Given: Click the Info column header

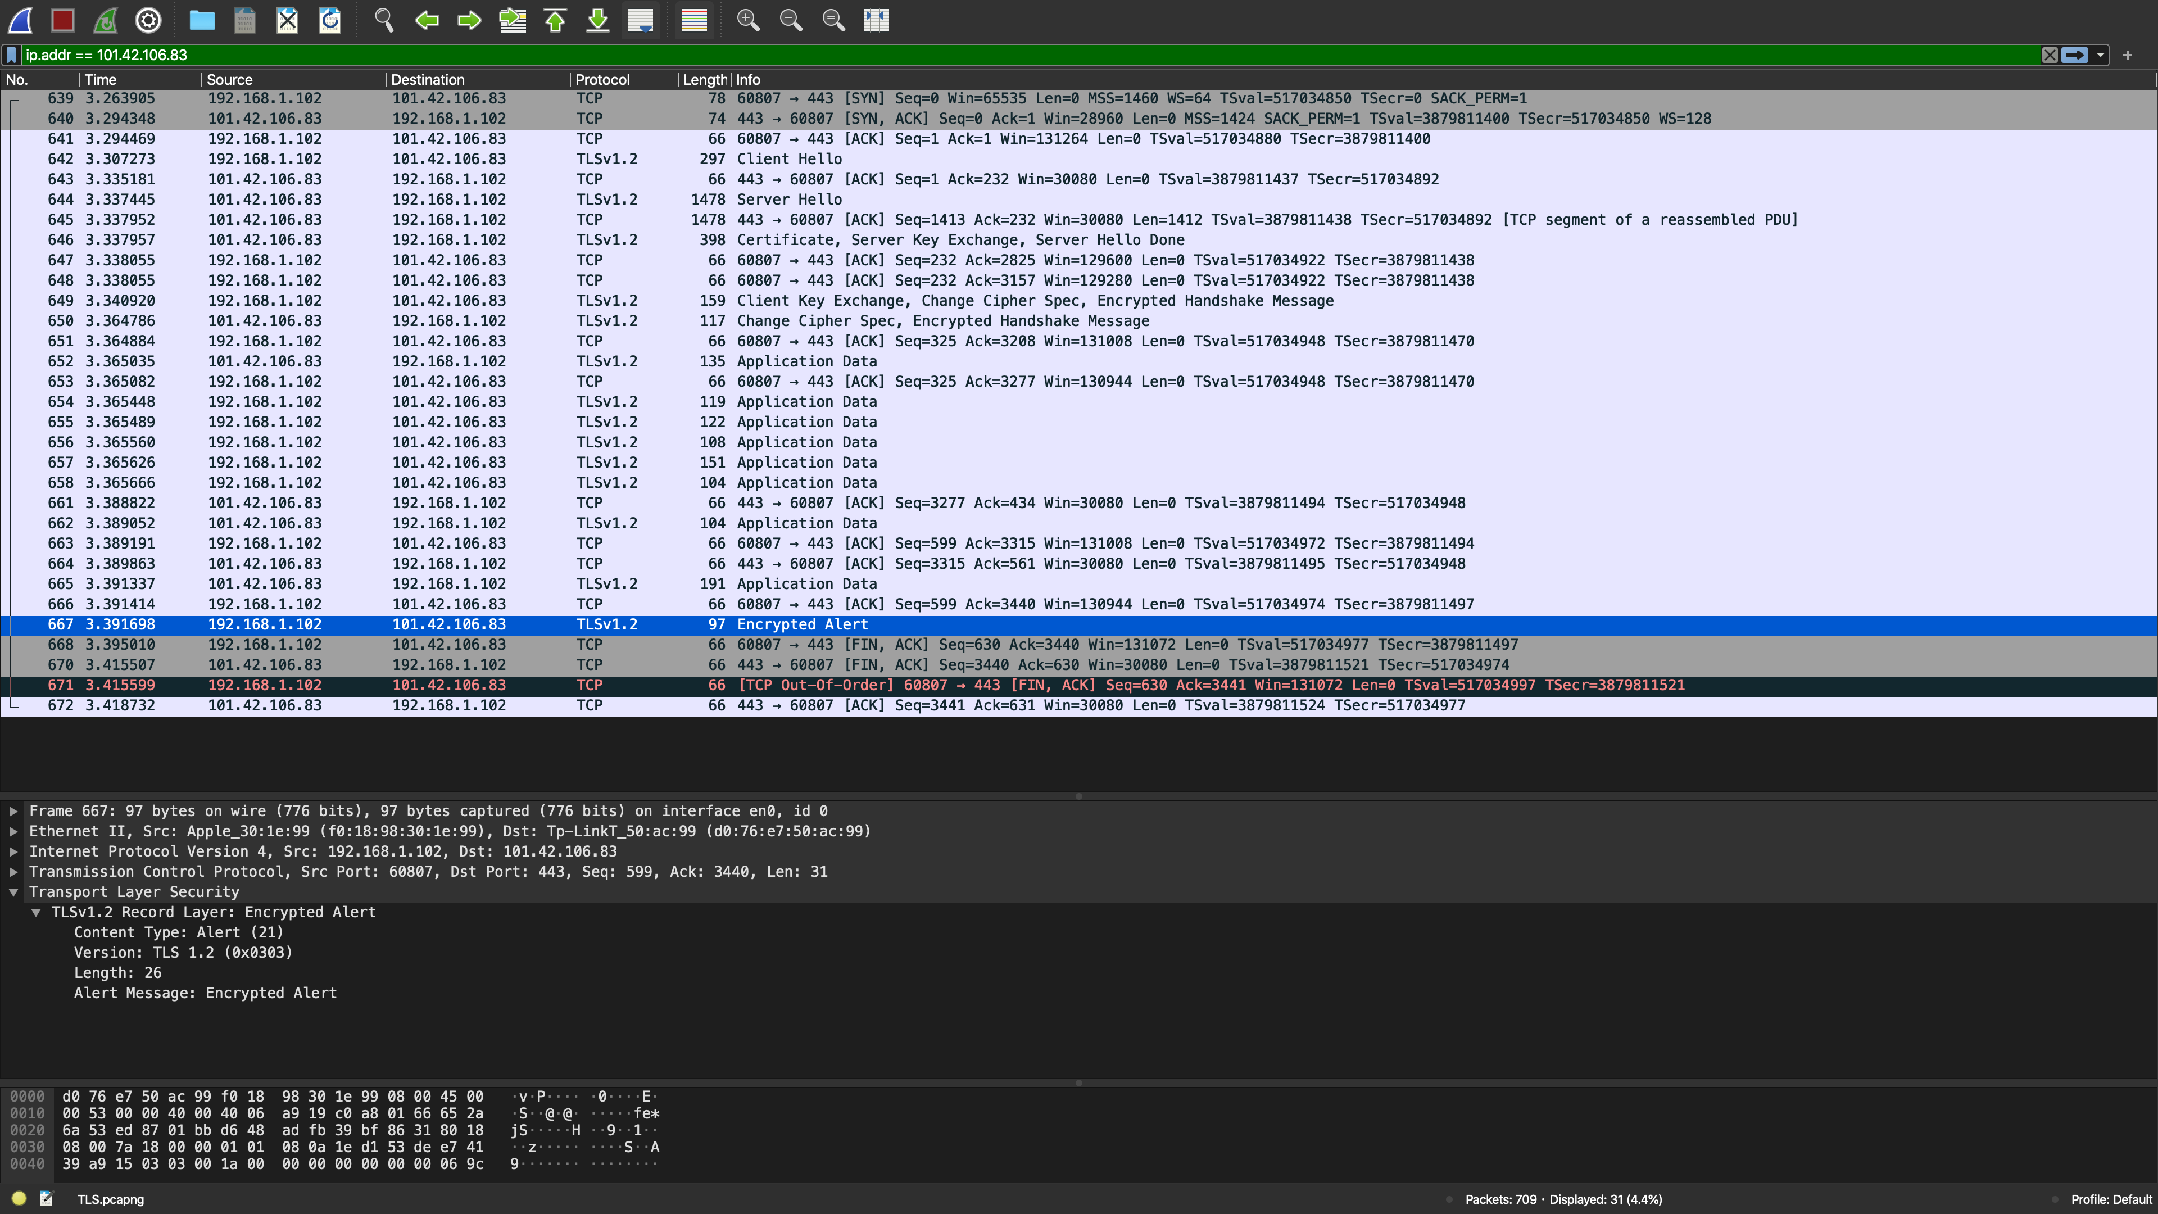Looking at the screenshot, I should click(x=1444, y=80).
